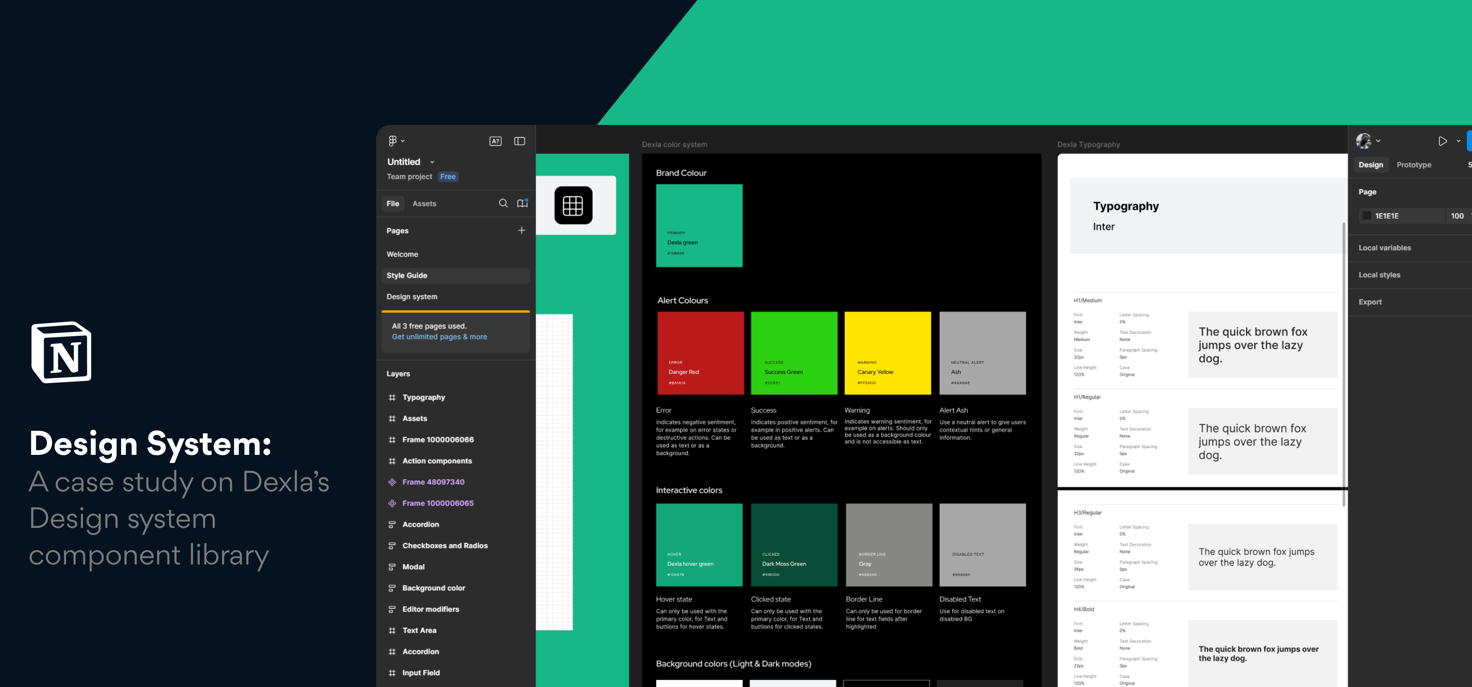This screenshot has width=1472, height=687.
Task: Add a new page with plus icon
Action: 521,230
